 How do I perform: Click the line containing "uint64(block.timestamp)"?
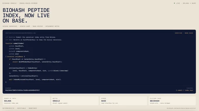(40, 71)
